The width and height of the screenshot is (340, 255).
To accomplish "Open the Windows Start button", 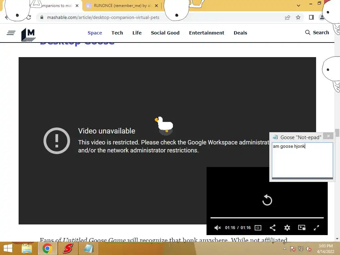I will coord(8,248).
